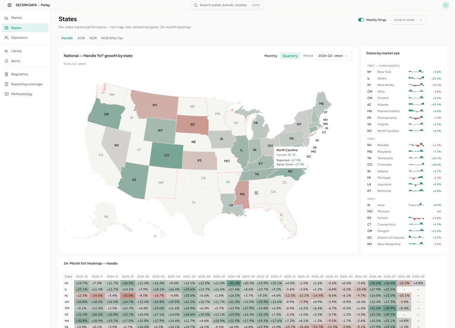Open Methodology in the sidebar

pos(25,94)
